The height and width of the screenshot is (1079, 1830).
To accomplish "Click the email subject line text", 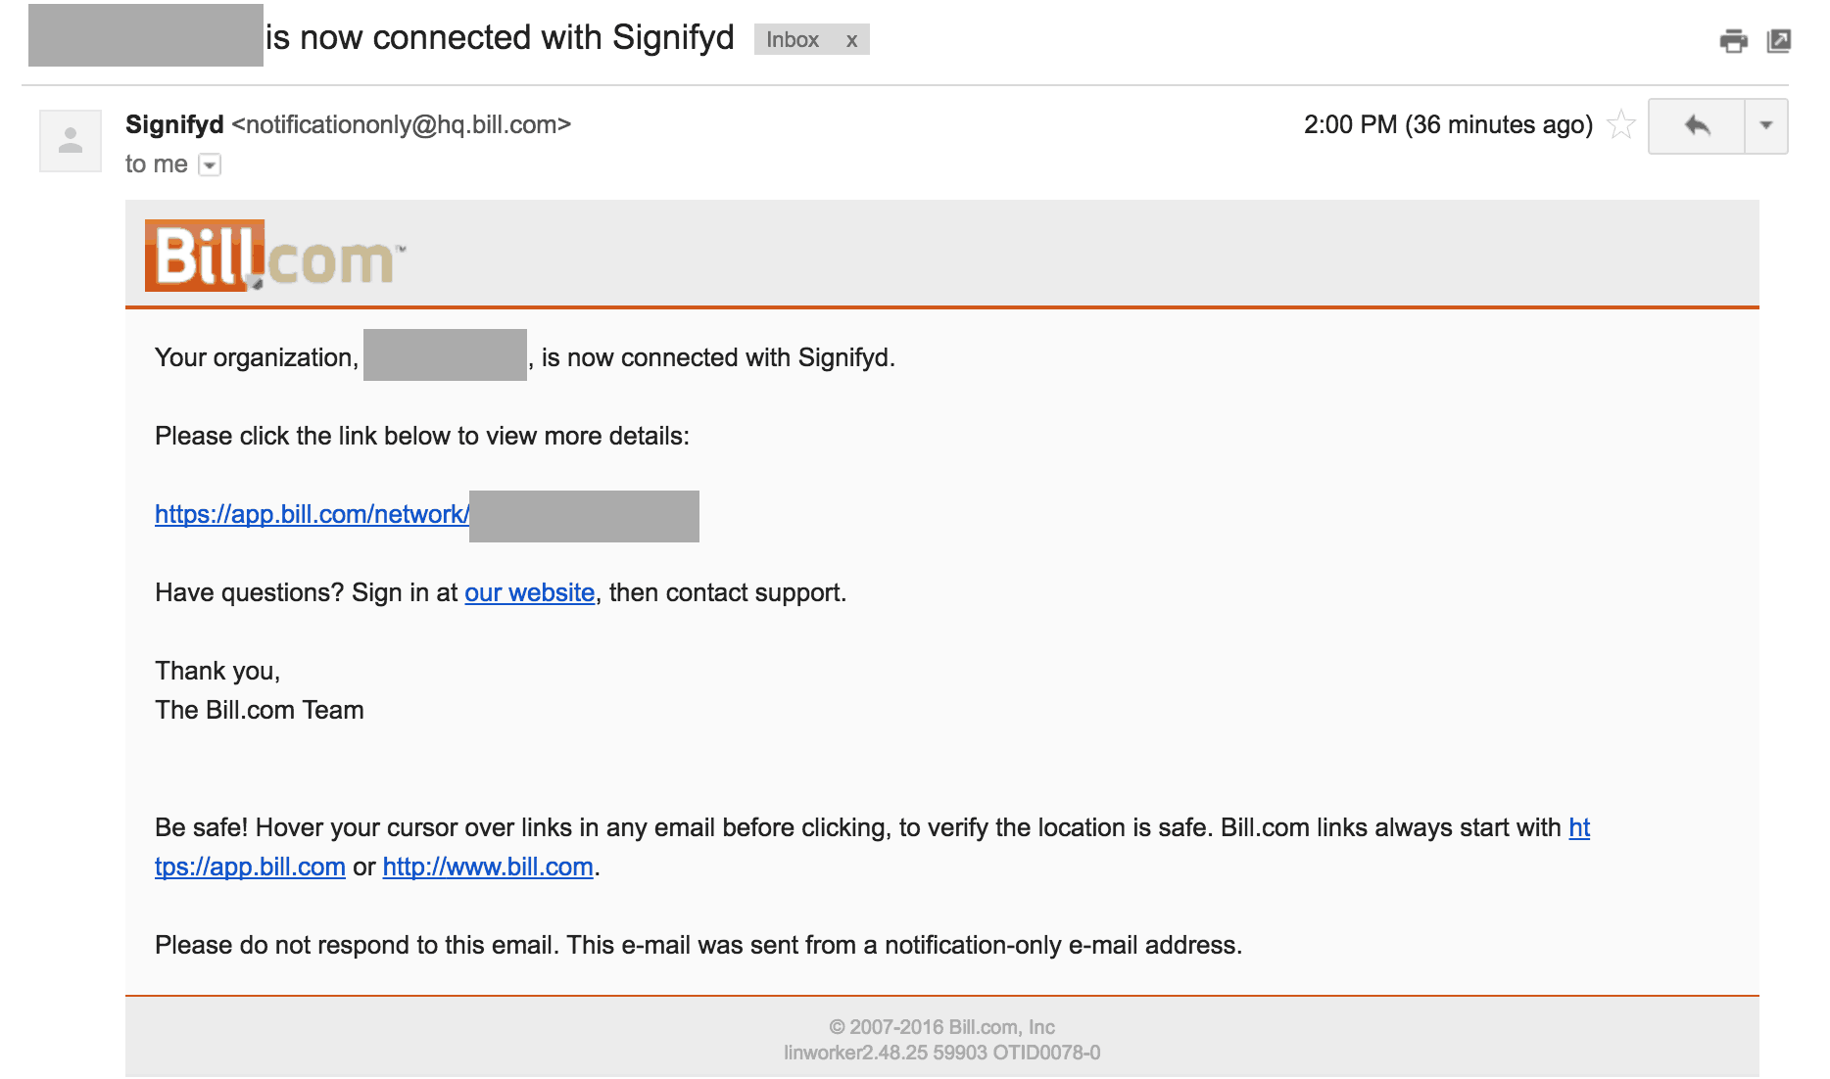I will pyautogui.click(x=500, y=37).
